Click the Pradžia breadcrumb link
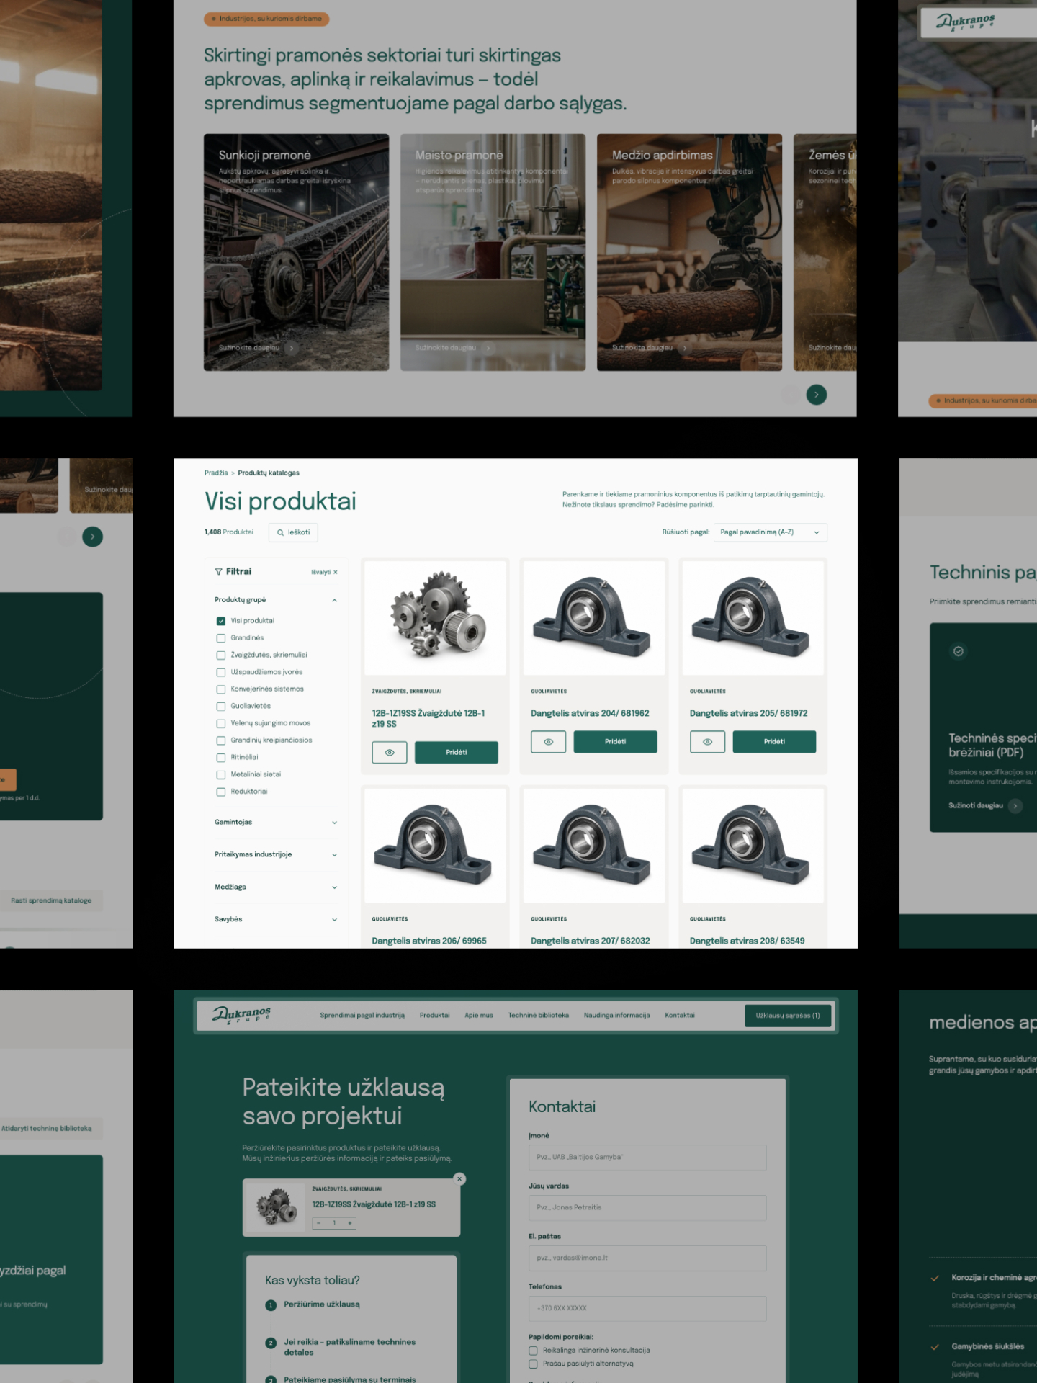Screen dimensions: 1037x1383 216,473
